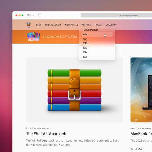Screen dimensions: 152x152
Task: Select 2020 in the Archive dropdown
Action: point(97,35)
